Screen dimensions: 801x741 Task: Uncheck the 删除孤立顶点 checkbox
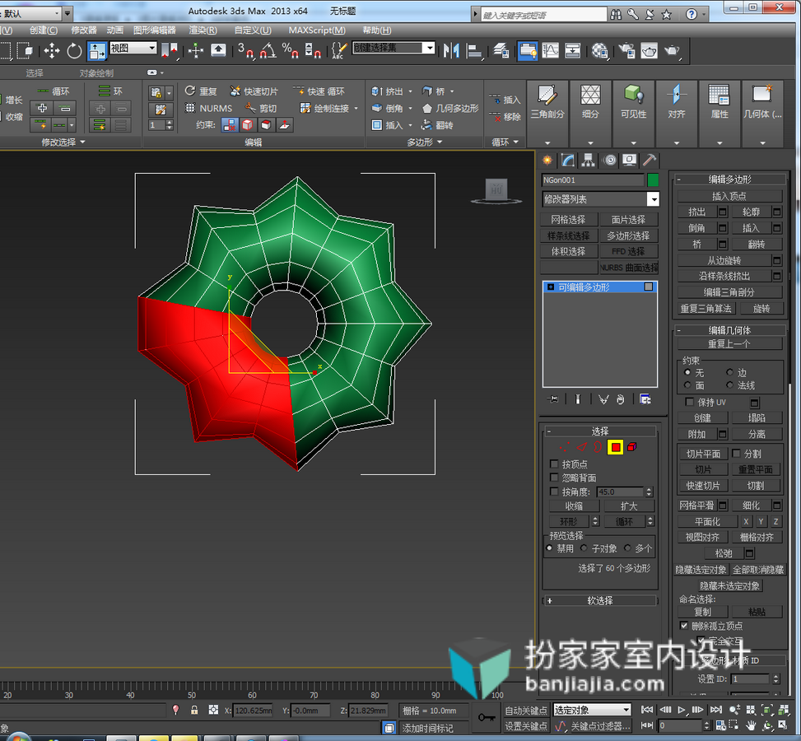click(x=684, y=626)
